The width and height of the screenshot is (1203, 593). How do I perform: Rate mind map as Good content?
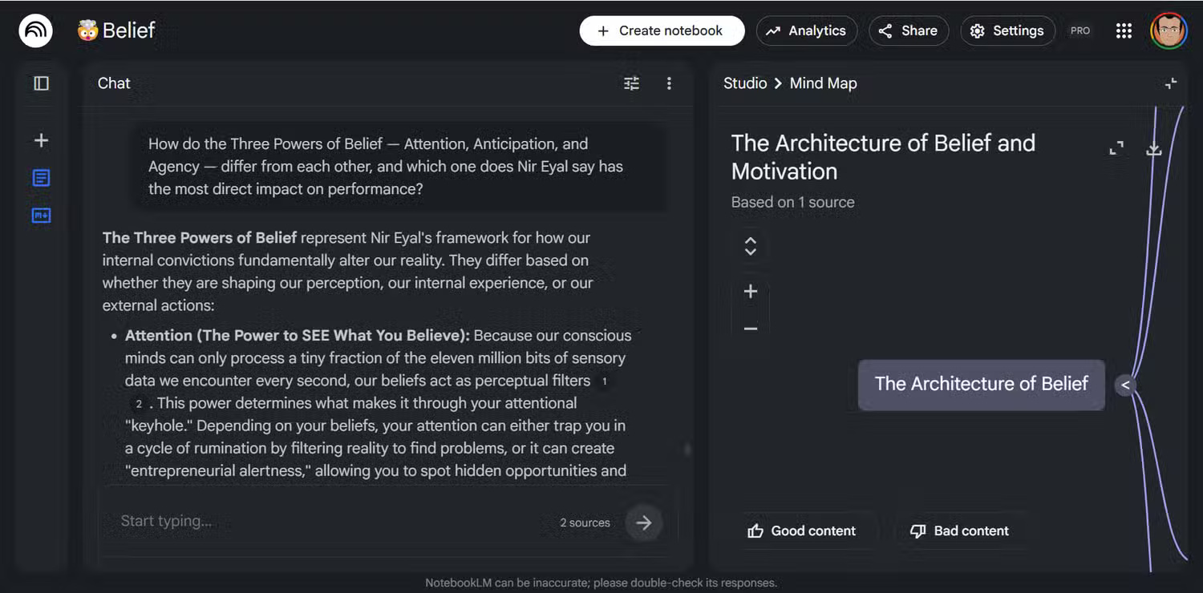coord(801,531)
